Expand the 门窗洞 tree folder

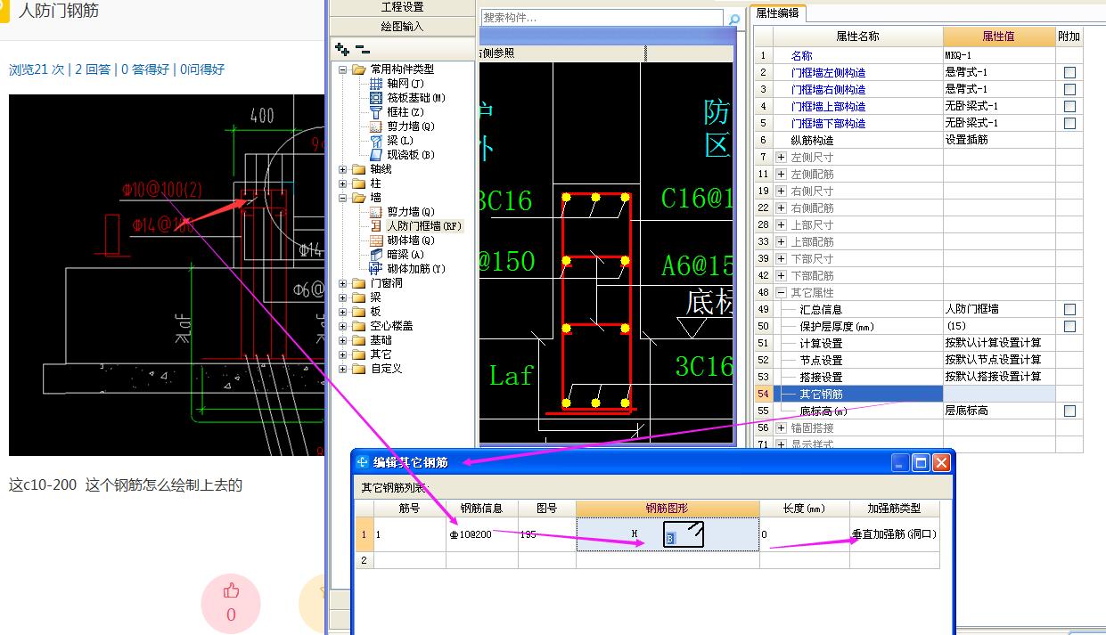pyautogui.click(x=343, y=283)
